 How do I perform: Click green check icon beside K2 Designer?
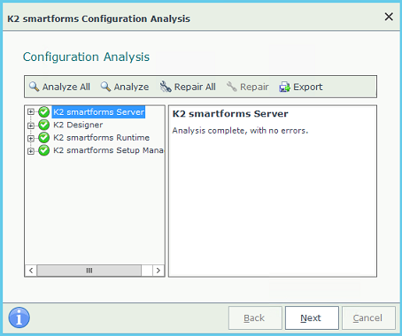[x=44, y=125]
